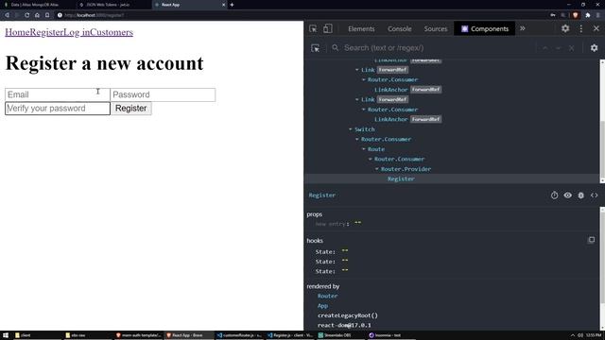Viewport: 605px width, 340px height.
Task: Switch to customerRouter.js VS Code taskbar window
Action: point(239,335)
